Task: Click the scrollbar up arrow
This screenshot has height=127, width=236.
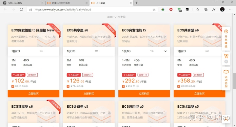Action: click(234, 15)
